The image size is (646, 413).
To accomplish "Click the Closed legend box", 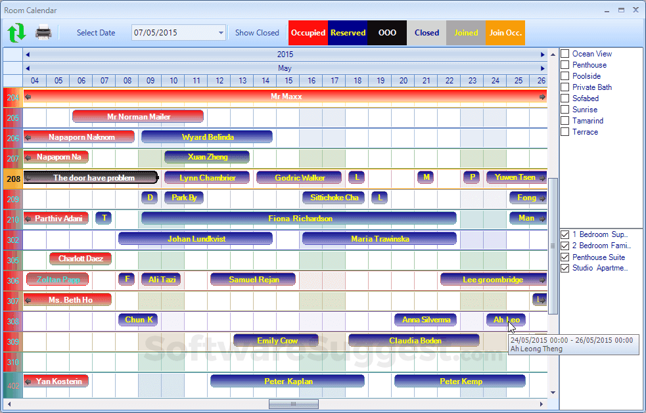I will click(427, 33).
